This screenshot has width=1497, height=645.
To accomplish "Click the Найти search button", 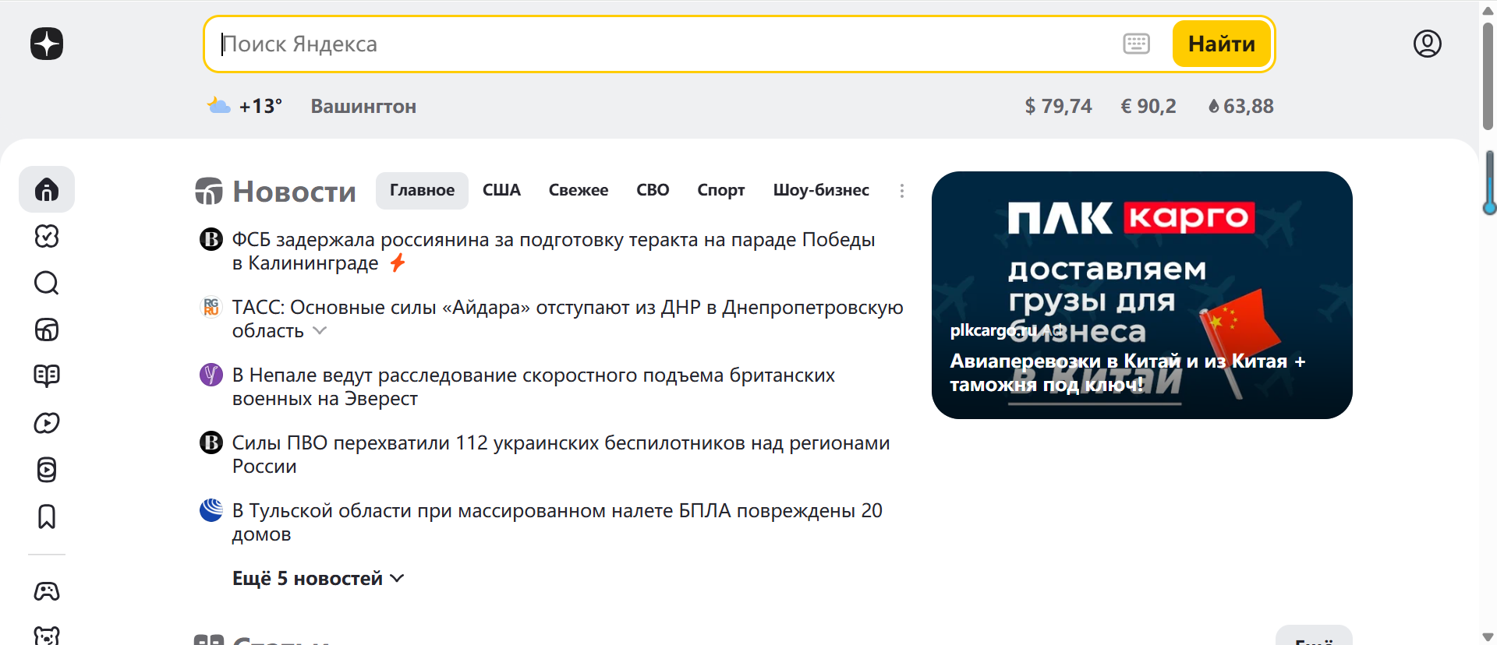I will pos(1222,44).
